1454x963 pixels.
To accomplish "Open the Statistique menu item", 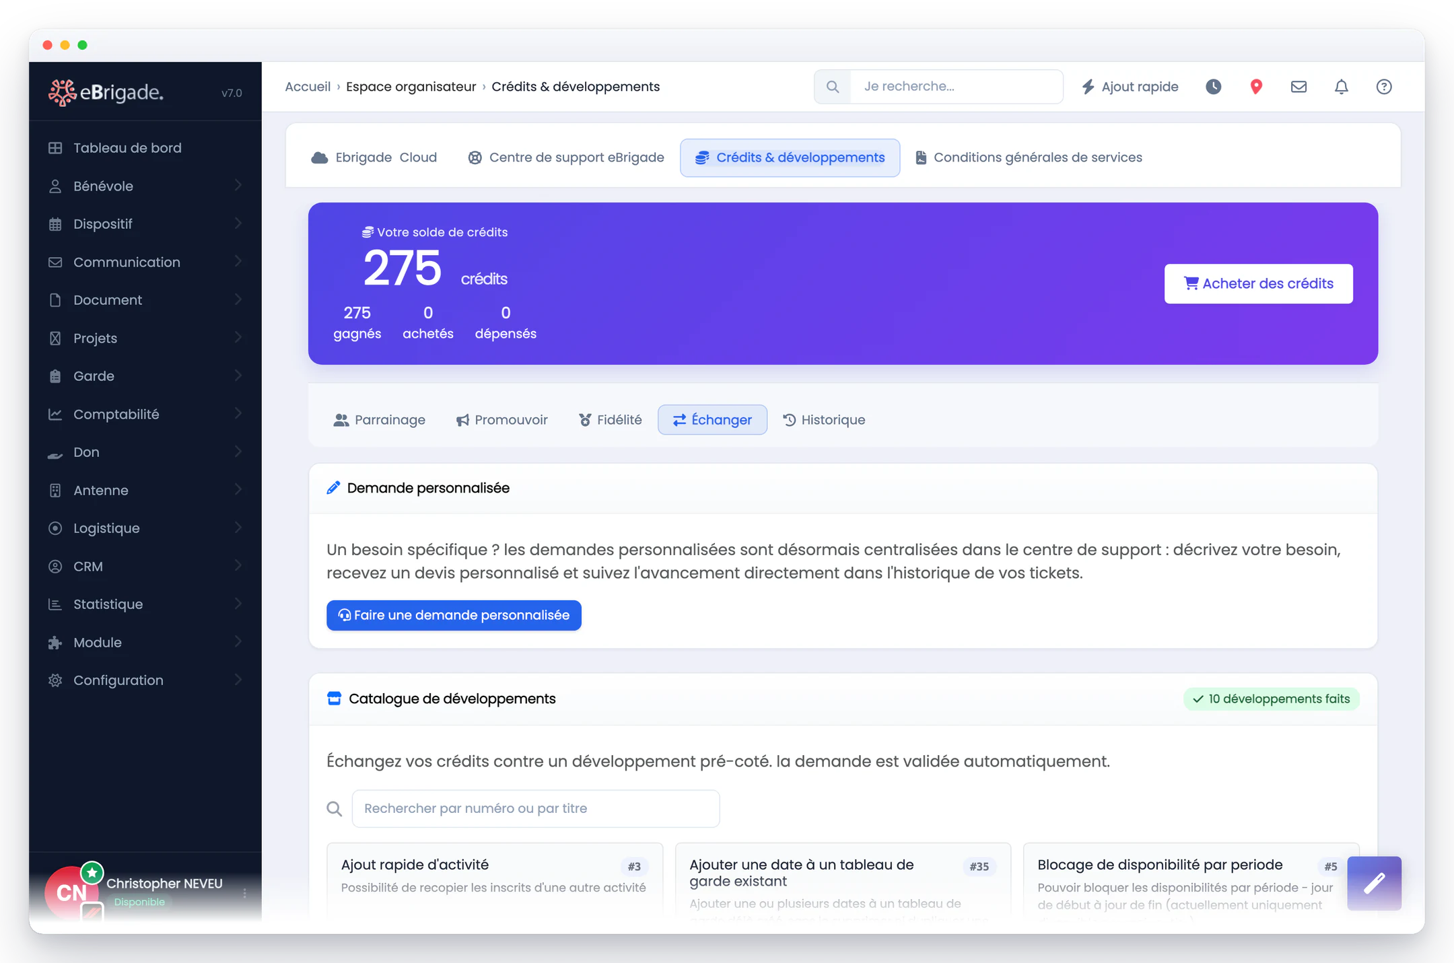I will click(x=145, y=604).
